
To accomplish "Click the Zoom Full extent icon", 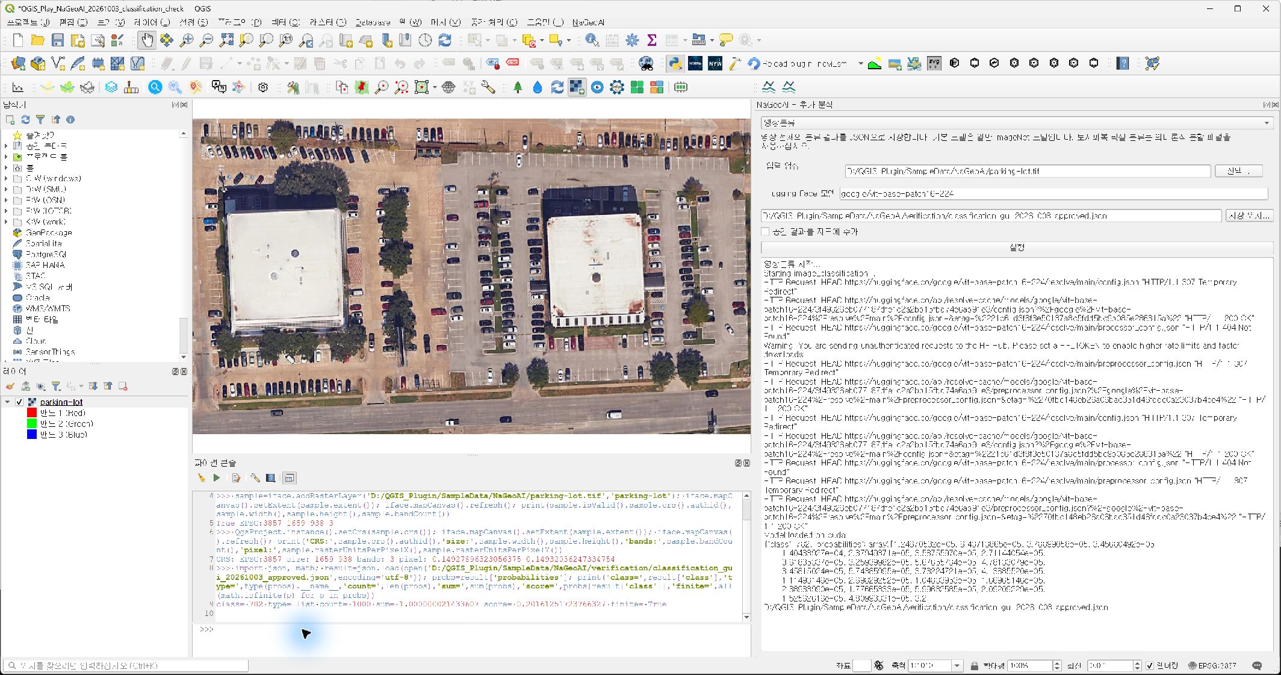I will (226, 40).
